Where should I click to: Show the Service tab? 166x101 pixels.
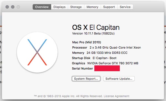pos(125,7)
